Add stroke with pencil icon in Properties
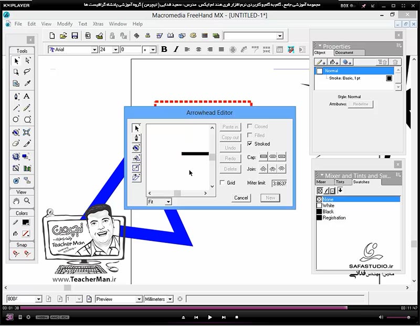Viewport: 420px width, 326px height. 321,62
